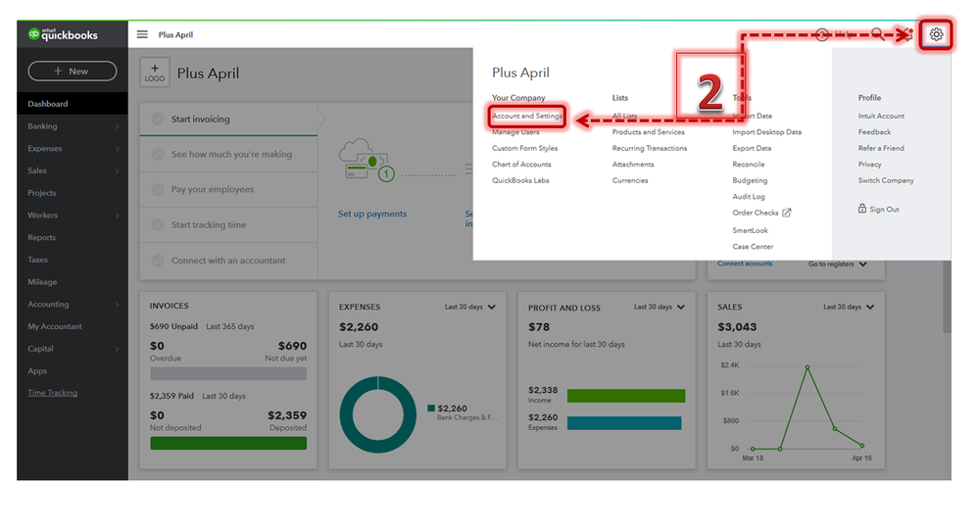Screen dimensions: 979x527
Task: Open Reconcile tool
Action: click(x=748, y=165)
